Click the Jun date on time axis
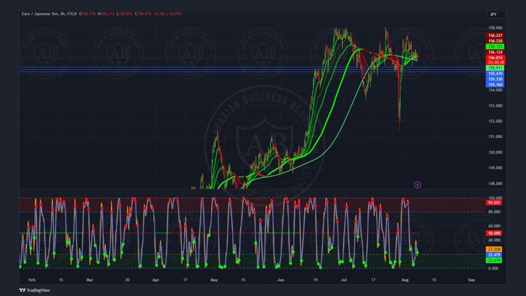This screenshot has height=296, width=526. [281, 280]
